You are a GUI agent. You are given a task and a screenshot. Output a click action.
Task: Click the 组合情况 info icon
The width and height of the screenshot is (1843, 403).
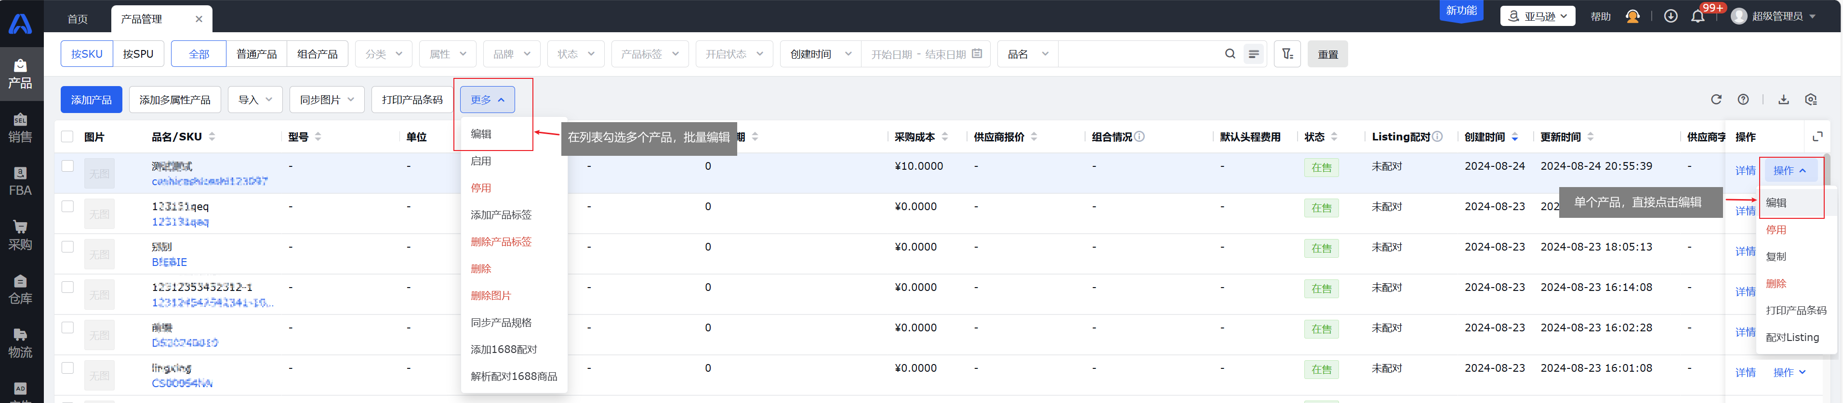pyautogui.click(x=1139, y=137)
